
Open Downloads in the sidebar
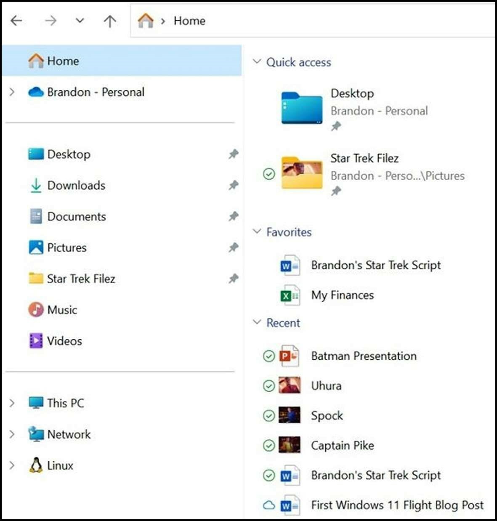[76, 186]
